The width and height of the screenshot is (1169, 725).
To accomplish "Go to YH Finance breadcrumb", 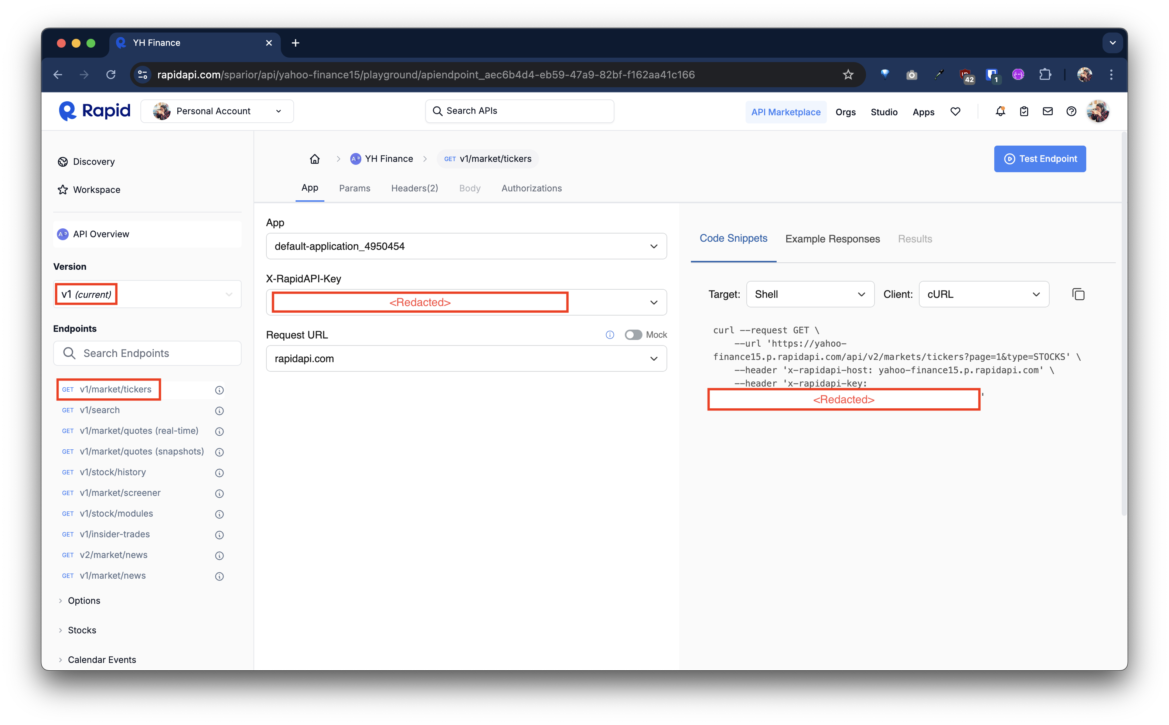I will pyautogui.click(x=382, y=159).
